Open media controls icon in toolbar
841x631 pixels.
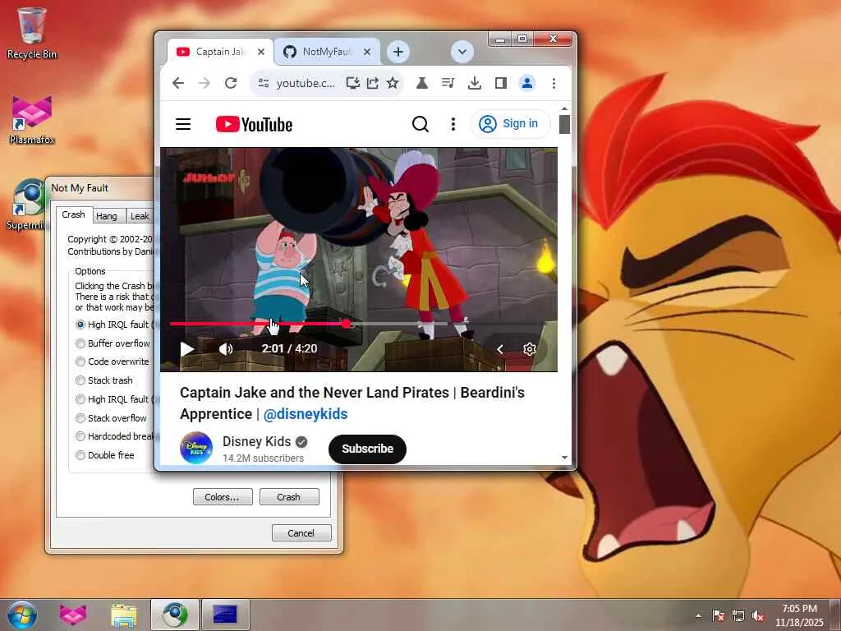tap(448, 83)
